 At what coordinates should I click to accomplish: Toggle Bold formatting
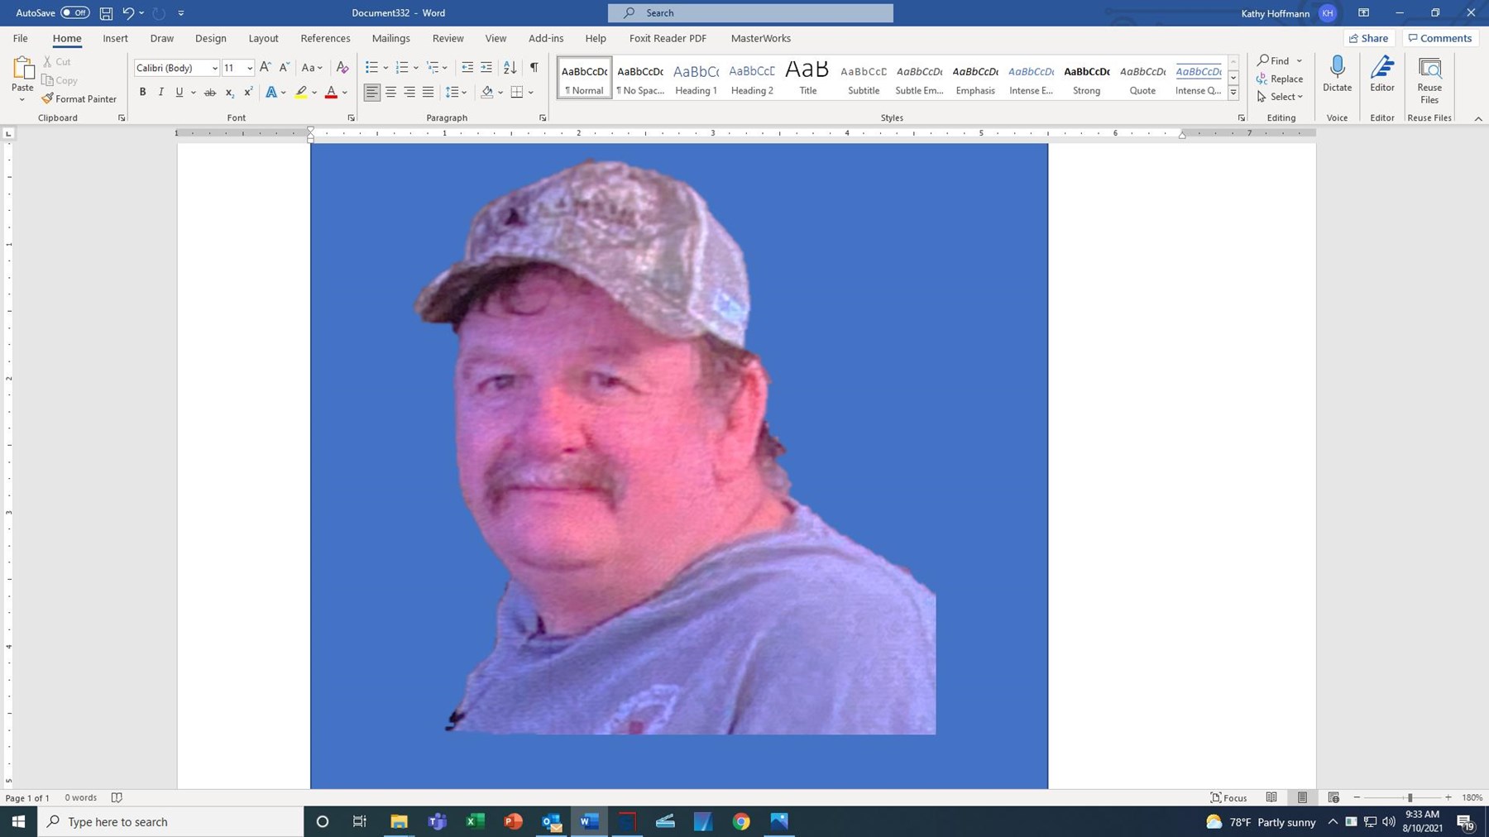[142, 92]
